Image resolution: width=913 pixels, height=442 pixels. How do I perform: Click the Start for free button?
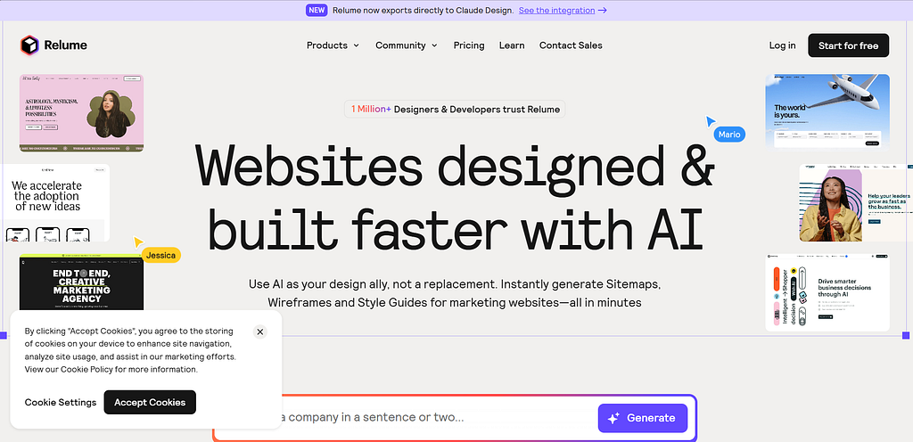click(849, 45)
